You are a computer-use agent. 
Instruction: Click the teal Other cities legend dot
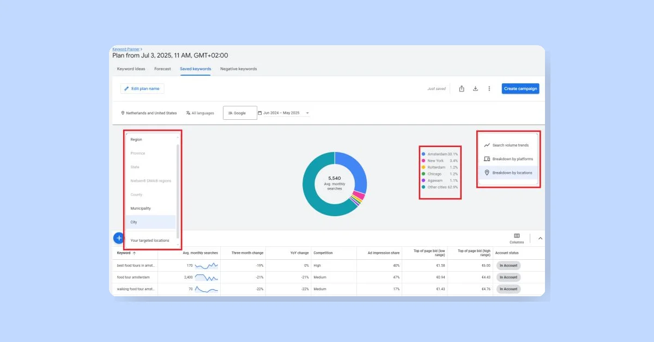(423, 187)
